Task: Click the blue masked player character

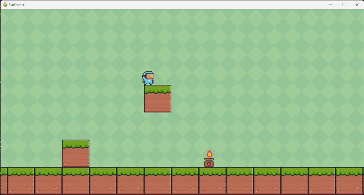Action: click(148, 78)
